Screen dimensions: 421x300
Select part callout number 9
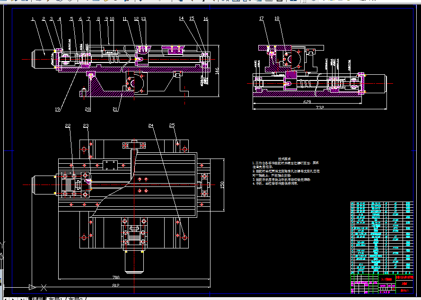pos(106,19)
